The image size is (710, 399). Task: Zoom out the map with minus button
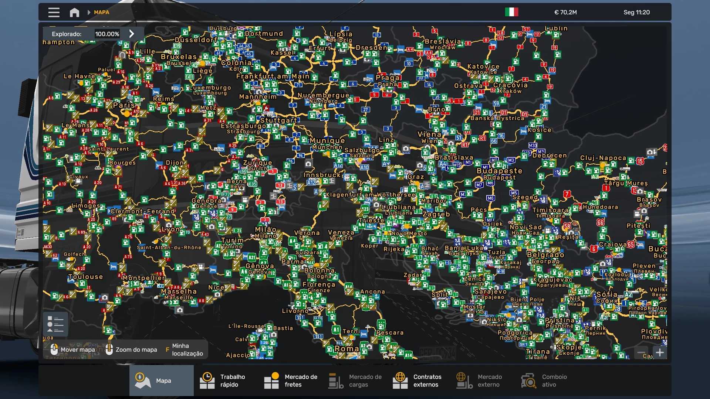point(642,352)
